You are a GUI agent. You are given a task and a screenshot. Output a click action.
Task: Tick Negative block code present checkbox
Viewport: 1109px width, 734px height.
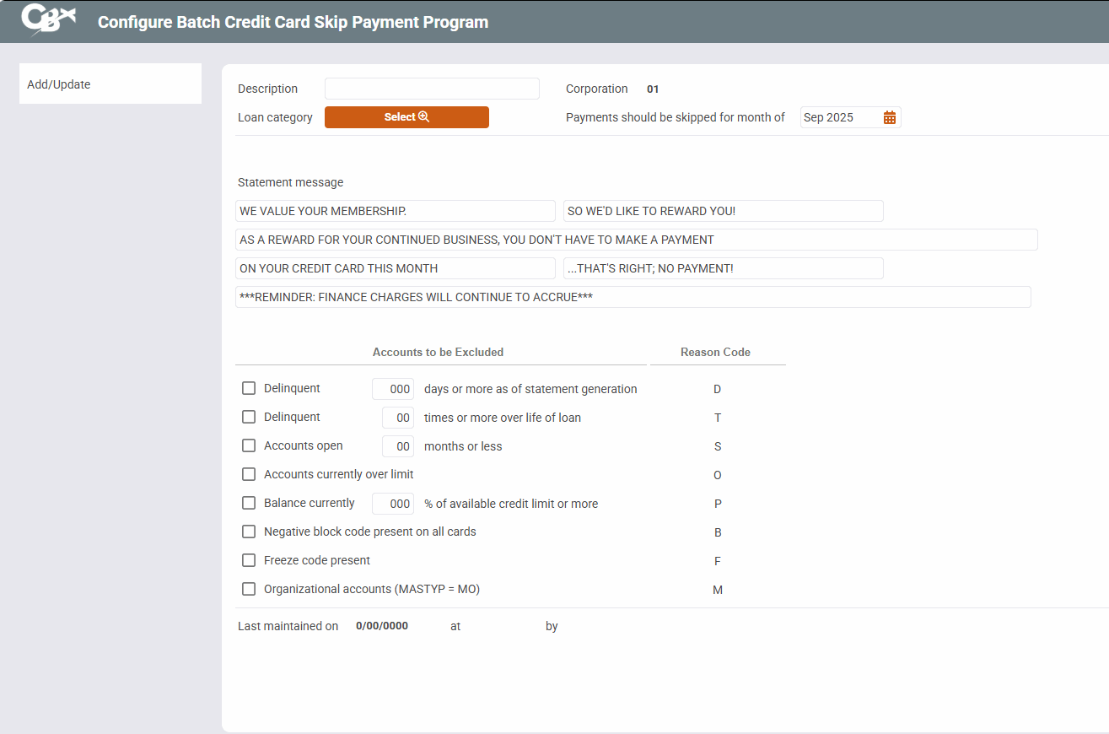click(x=249, y=532)
